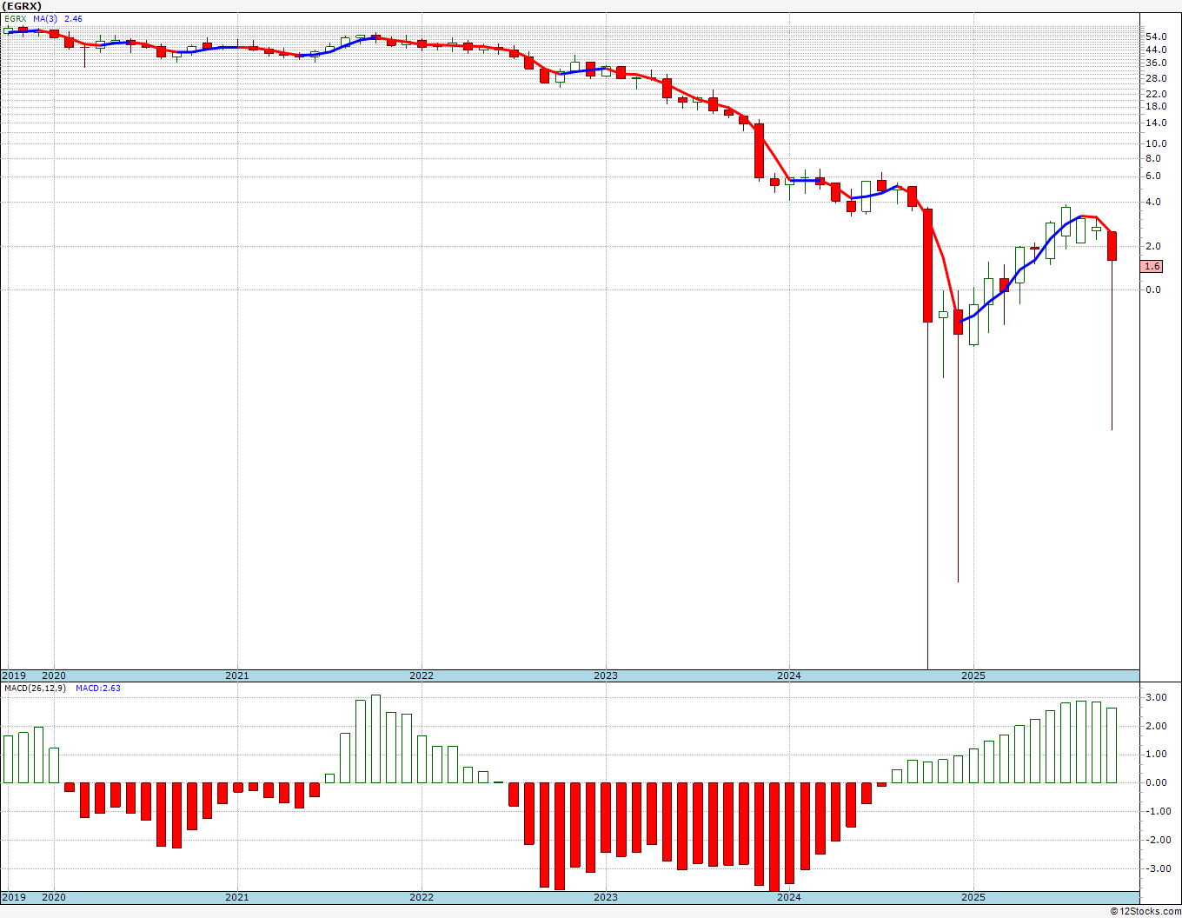Click the 1.00 MACD axis label

tap(1155, 754)
